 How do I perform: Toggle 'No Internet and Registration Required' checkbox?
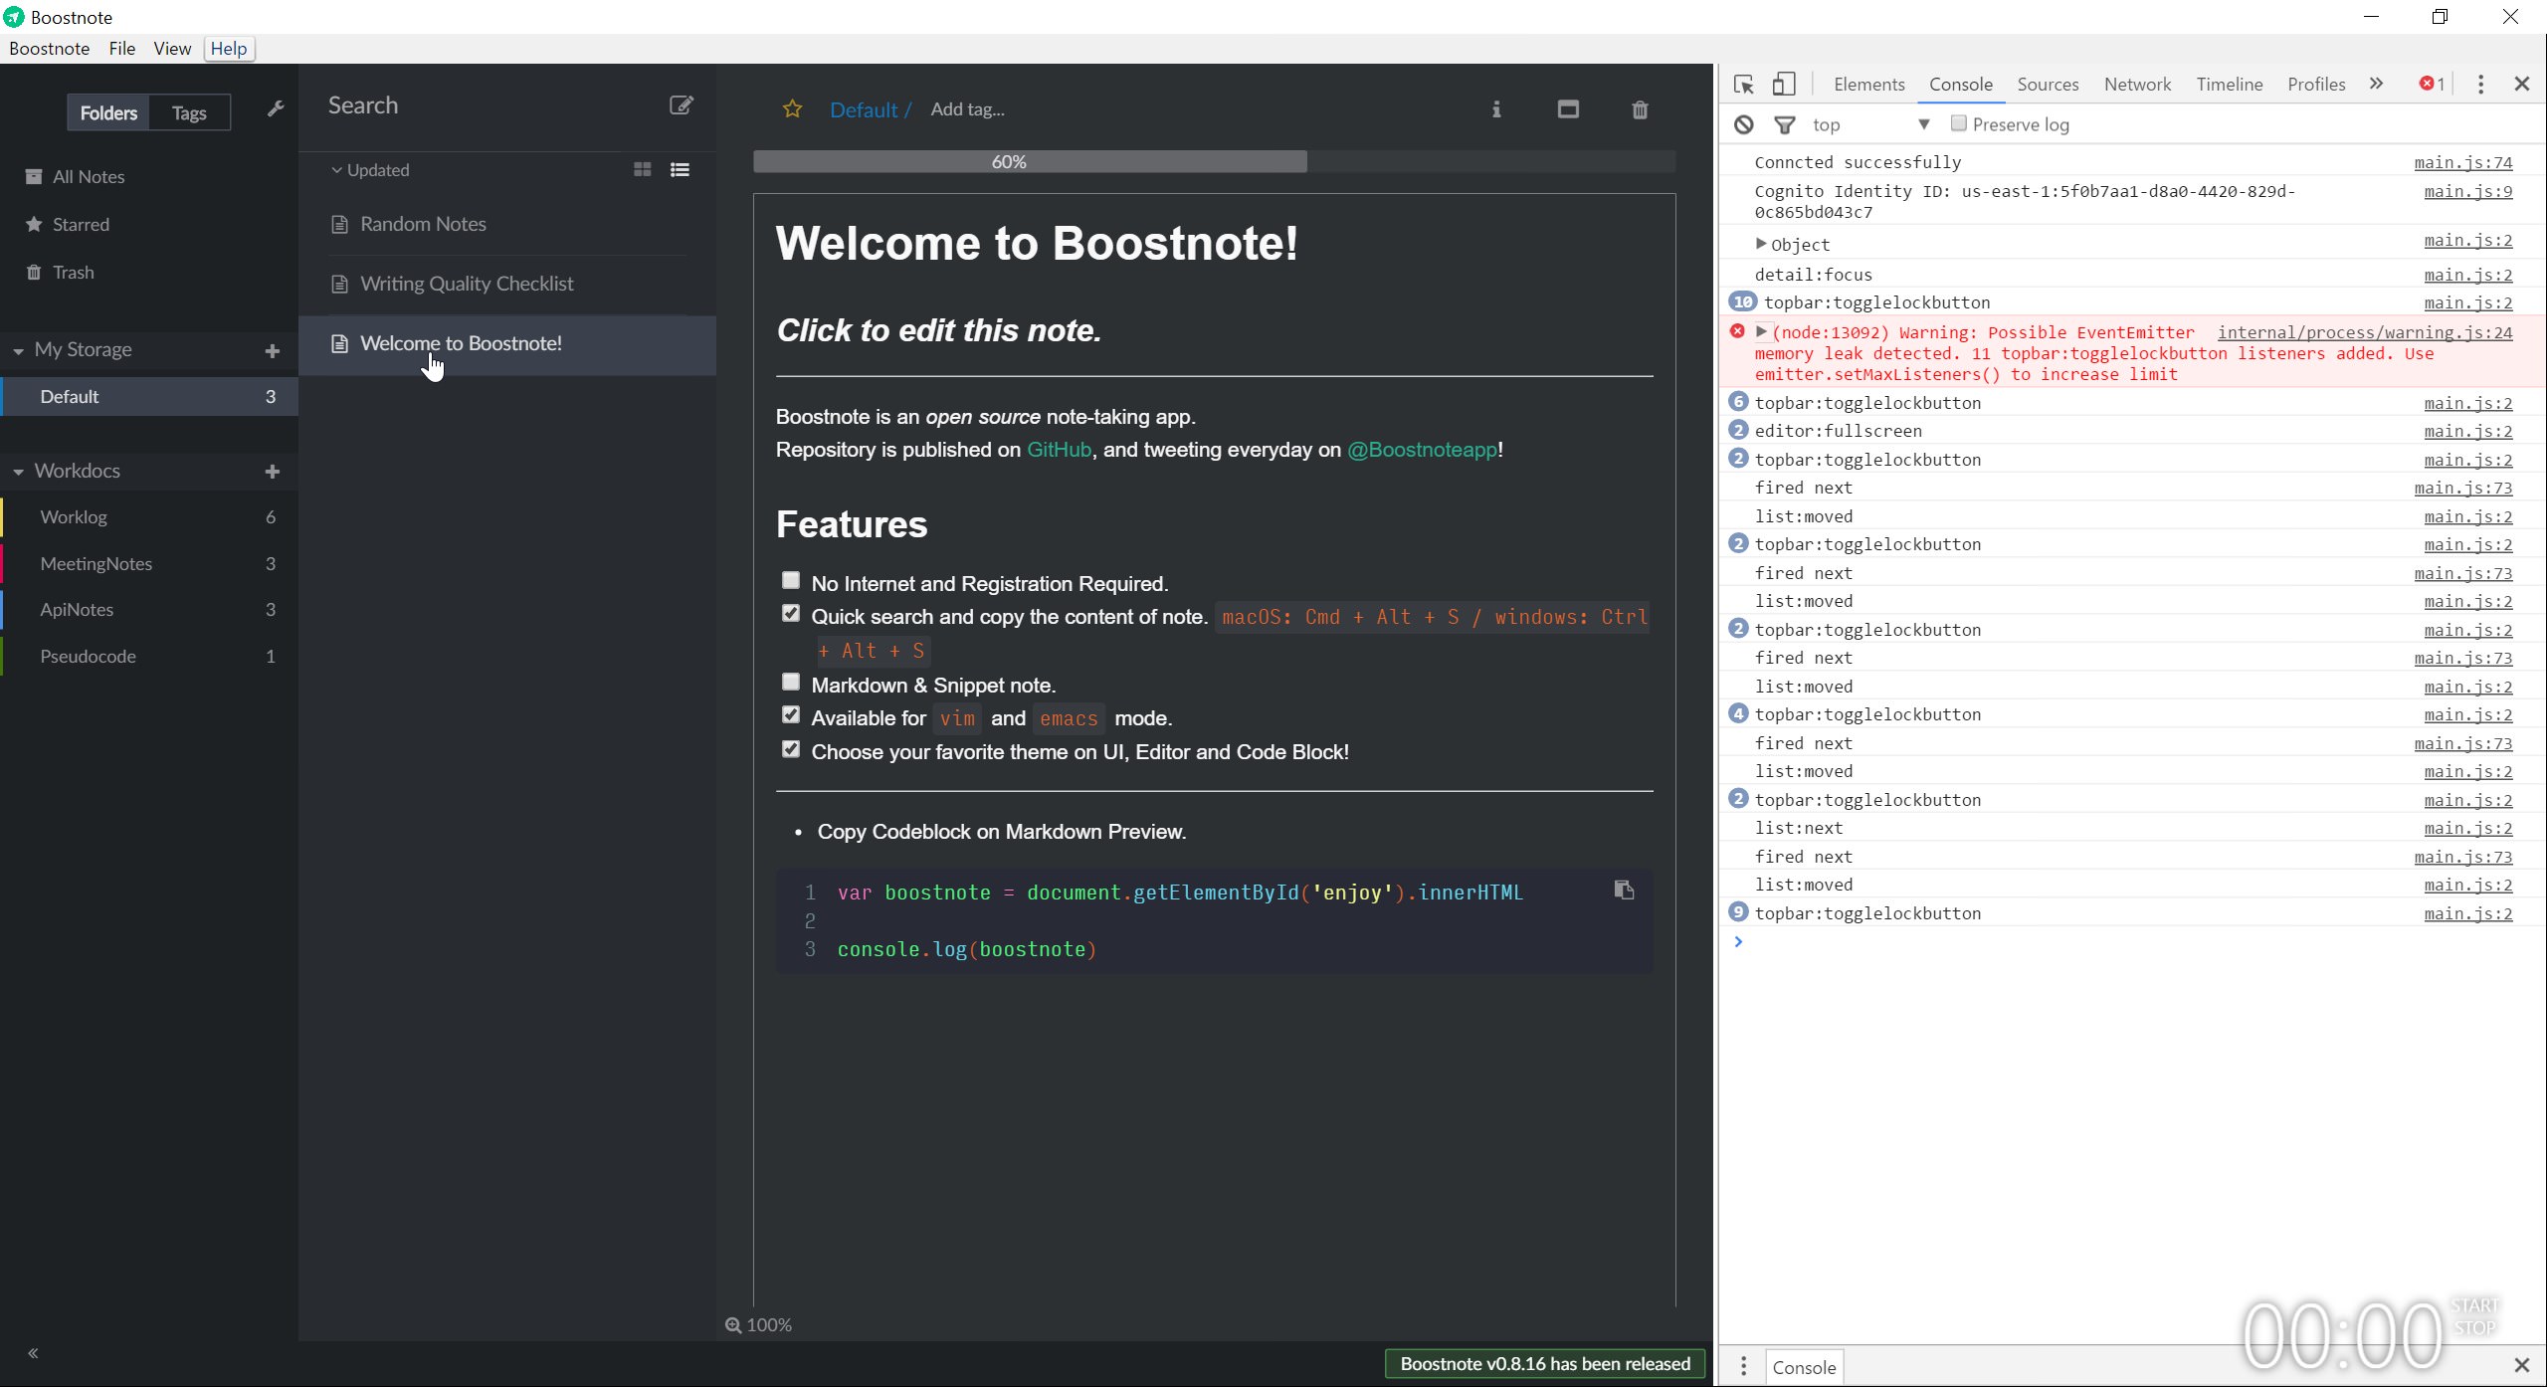click(x=791, y=580)
